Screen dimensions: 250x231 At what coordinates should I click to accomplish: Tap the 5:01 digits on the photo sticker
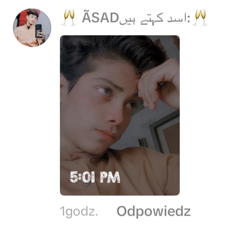[82, 177]
